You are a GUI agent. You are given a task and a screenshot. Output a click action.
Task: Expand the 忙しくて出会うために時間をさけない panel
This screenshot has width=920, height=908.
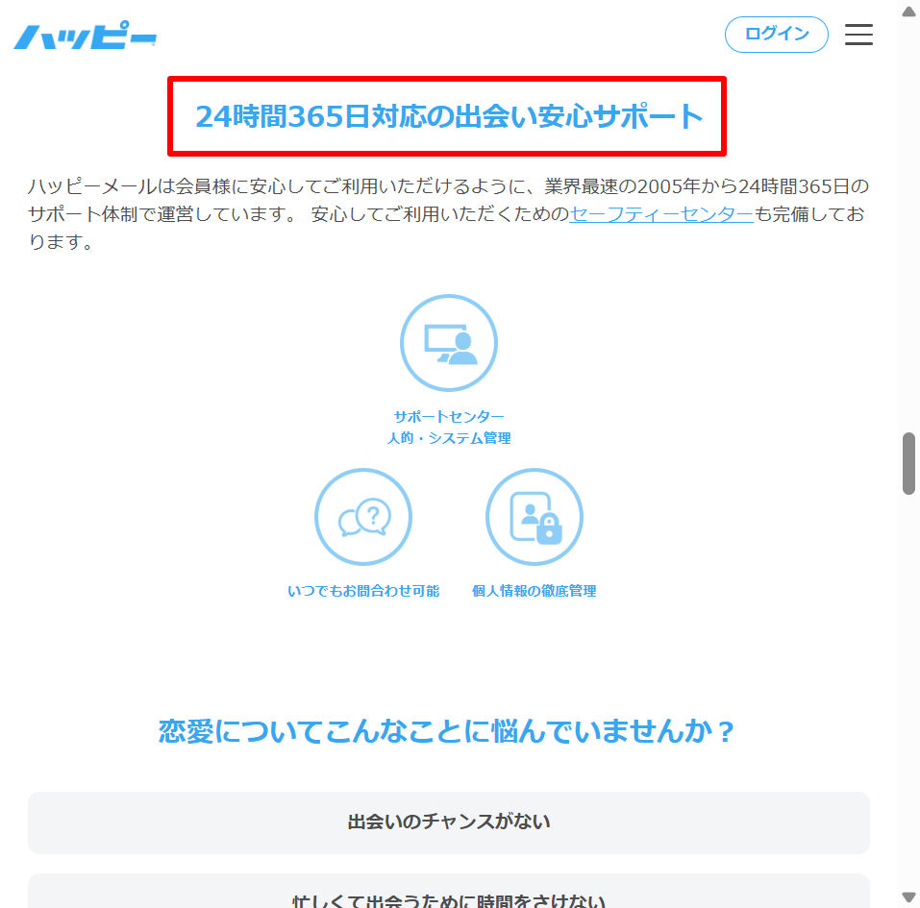(x=448, y=897)
